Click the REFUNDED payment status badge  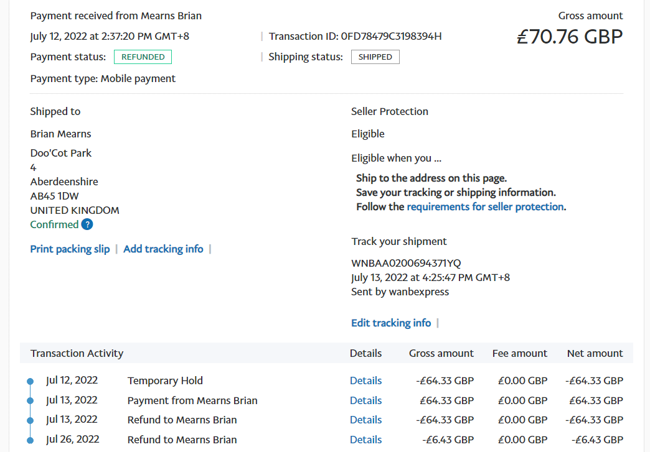143,57
